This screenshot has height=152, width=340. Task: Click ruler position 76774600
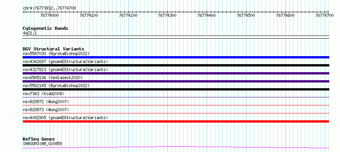pos(285,15)
